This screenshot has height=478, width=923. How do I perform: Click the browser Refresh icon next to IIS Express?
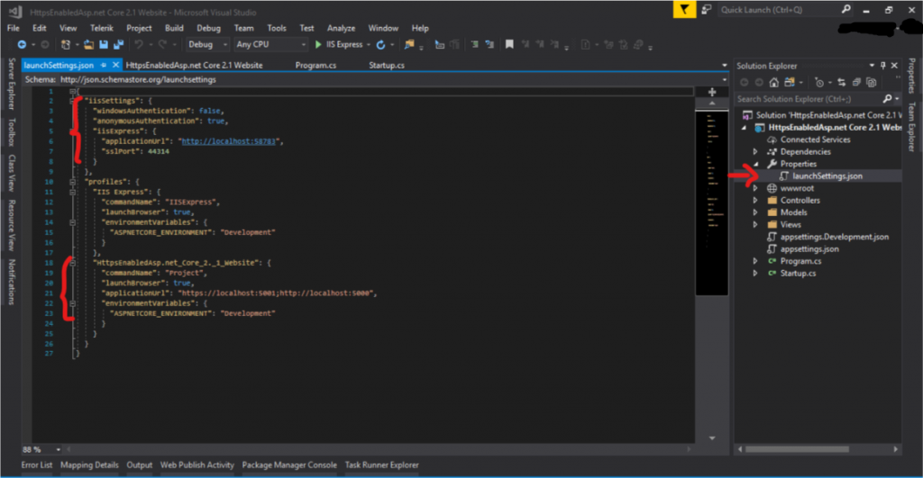coord(381,45)
